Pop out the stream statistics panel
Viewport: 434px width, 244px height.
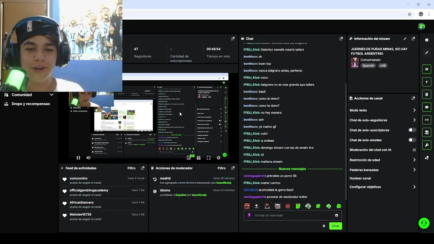[x=233, y=39]
